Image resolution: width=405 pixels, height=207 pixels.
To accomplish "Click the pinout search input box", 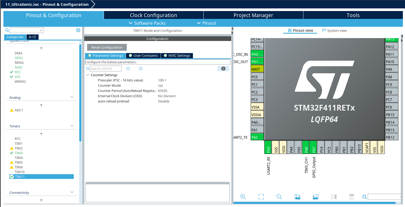I will point(385,197).
